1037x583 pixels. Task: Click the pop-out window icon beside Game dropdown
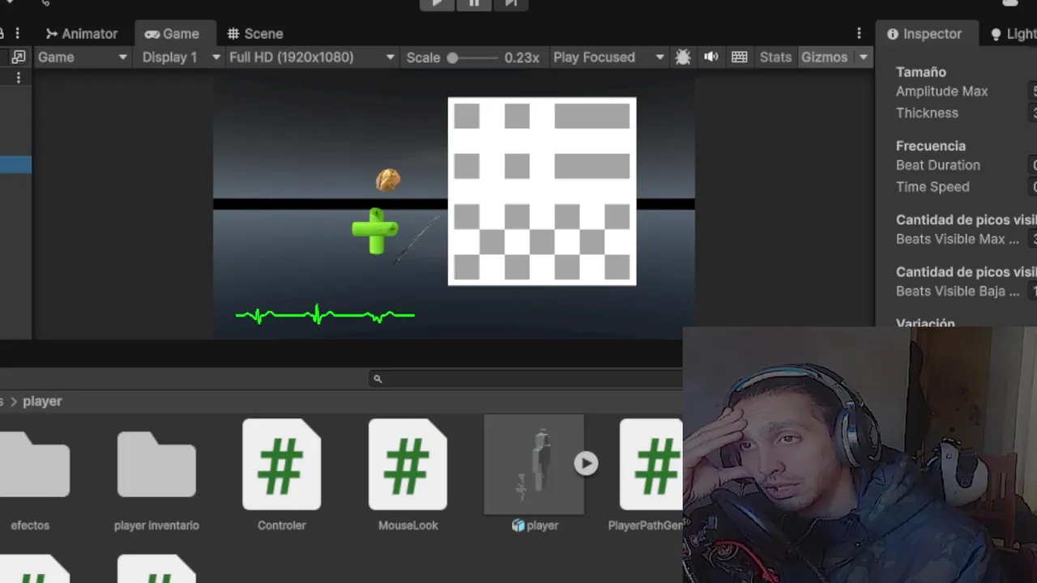click(x=19, y=57)
